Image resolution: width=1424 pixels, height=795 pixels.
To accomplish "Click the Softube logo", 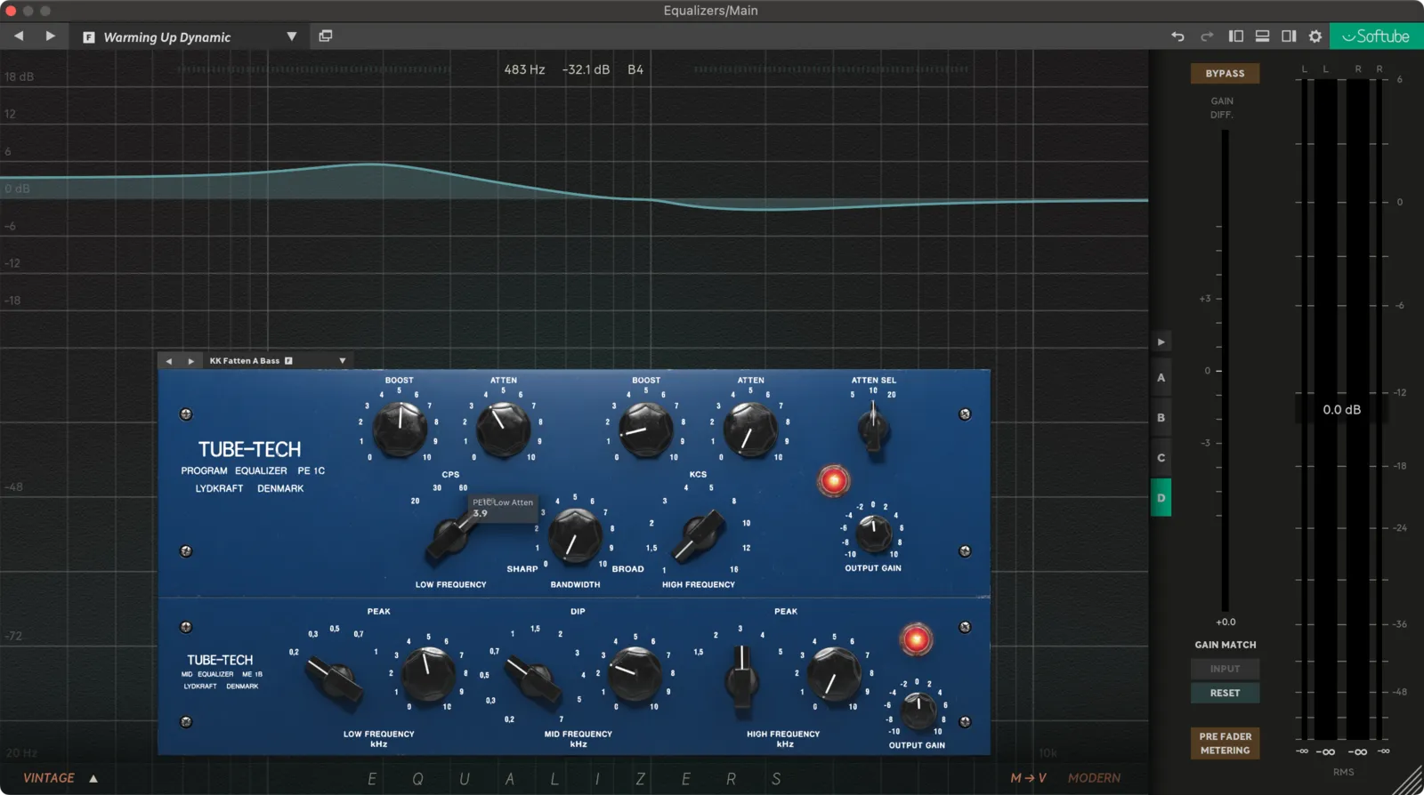I will 1376,36.
